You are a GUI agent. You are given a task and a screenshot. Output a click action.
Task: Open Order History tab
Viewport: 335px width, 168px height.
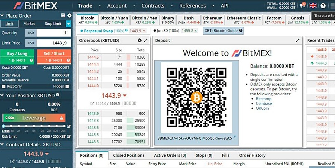(252, 155)
